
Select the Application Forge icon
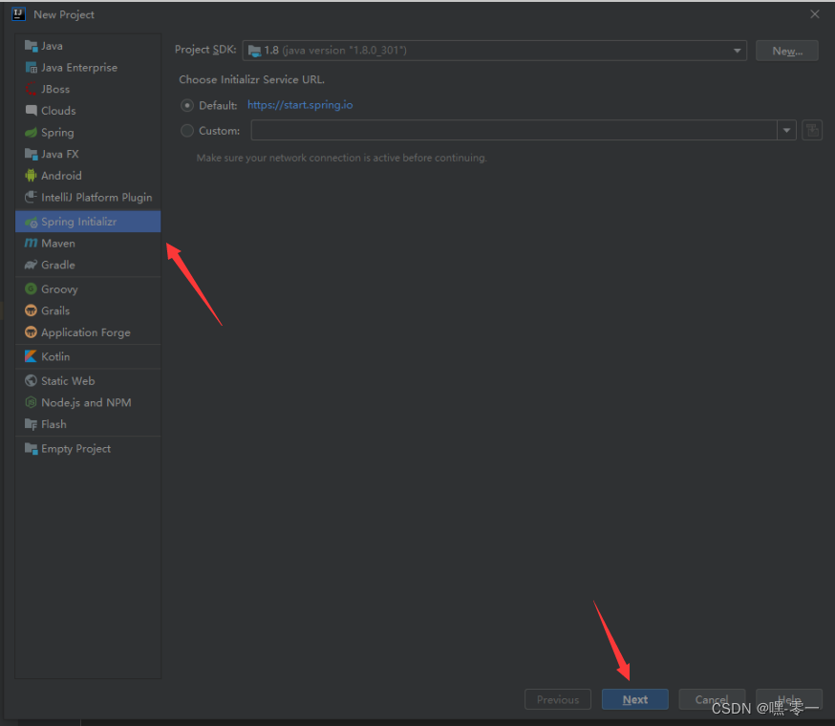[x=31, y=332]
